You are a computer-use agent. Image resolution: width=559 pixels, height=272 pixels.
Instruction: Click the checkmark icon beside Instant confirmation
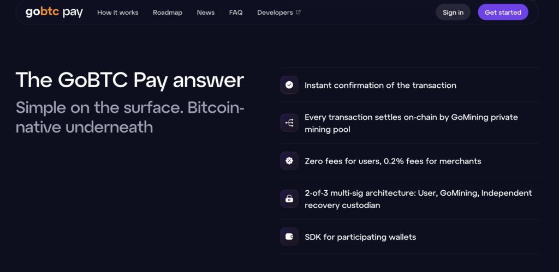pos(289,84)
